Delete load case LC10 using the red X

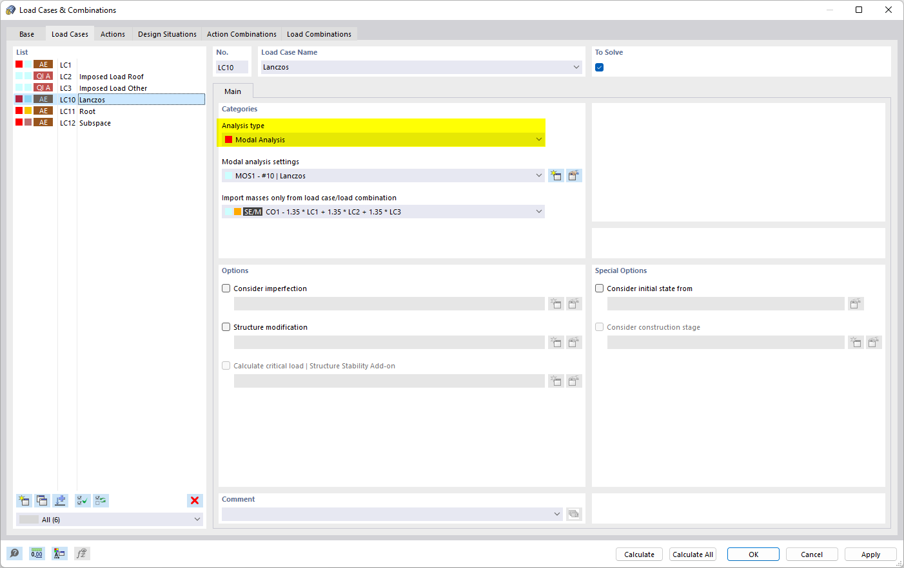(x=195, y=500)
